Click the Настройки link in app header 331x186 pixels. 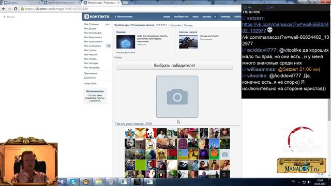pos(176,25)
